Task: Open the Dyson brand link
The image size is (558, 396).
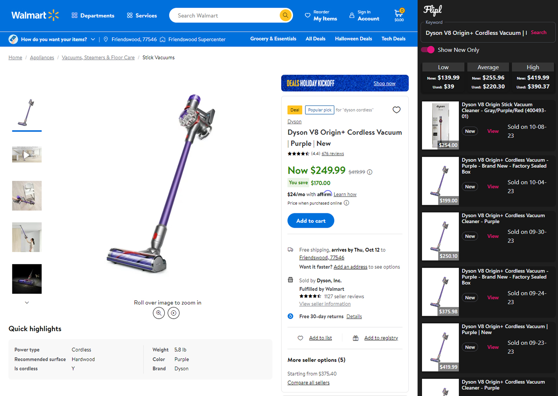Action: (294, 121)
